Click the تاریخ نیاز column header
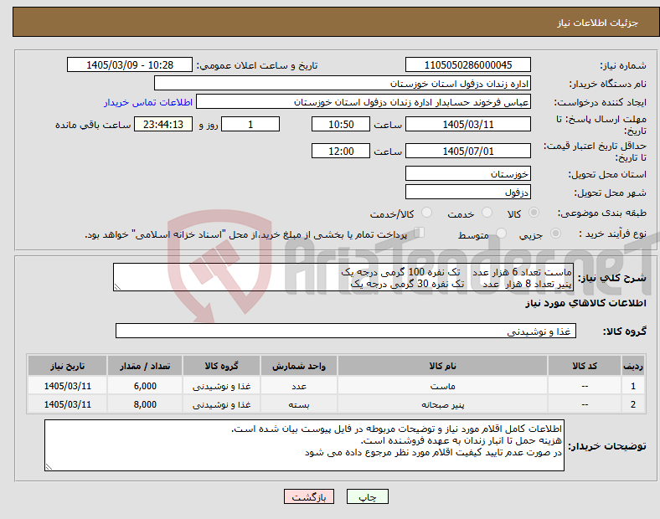Image resolution: width=660 pixels, height=519 pixels. pos(67,366)
